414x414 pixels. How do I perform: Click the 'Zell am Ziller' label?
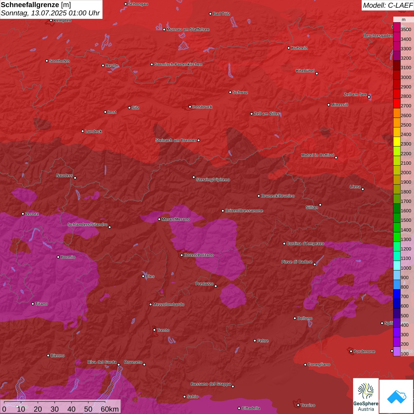click(267, 114)
